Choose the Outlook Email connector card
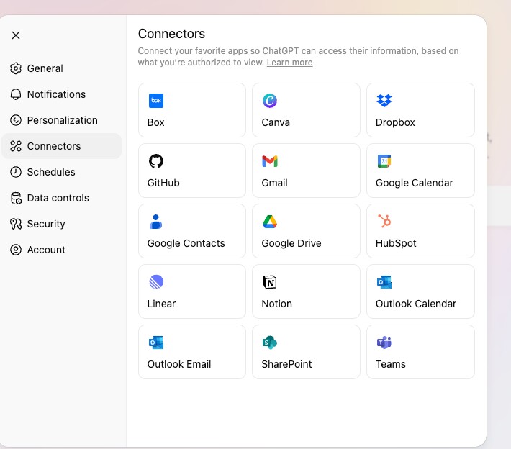This screenshot has width=511, height=449. coord(191,352)
